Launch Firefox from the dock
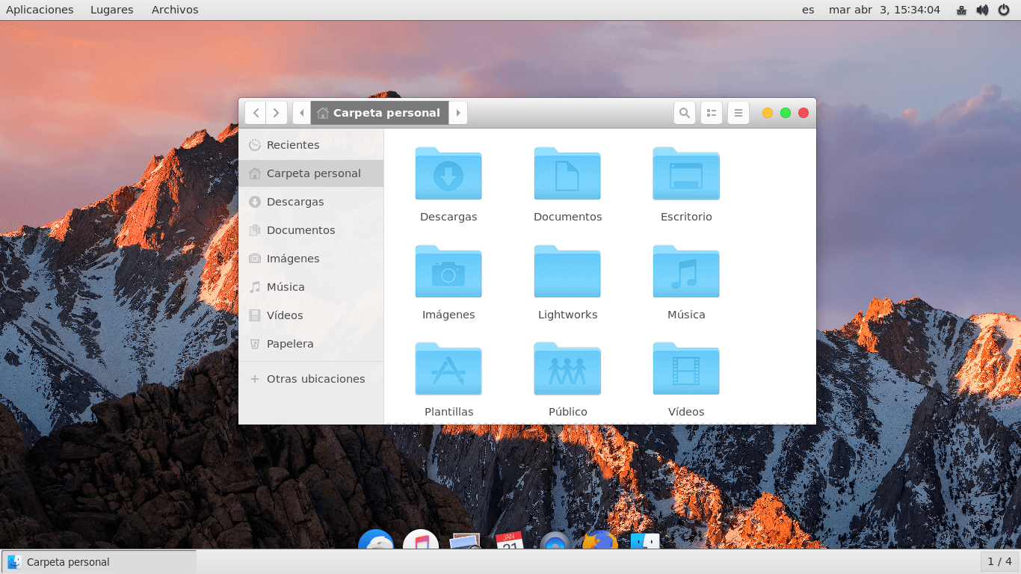Viewport: 1021px width, 574px height. tap(598, 542)
